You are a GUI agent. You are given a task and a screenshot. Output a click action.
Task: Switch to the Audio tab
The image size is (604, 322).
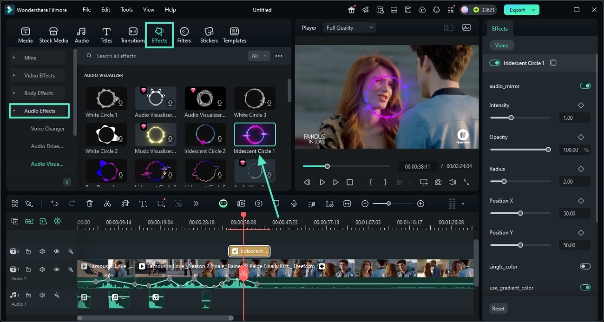82,35
